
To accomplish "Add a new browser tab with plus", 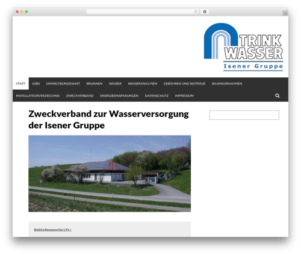I will click(285, 13).
